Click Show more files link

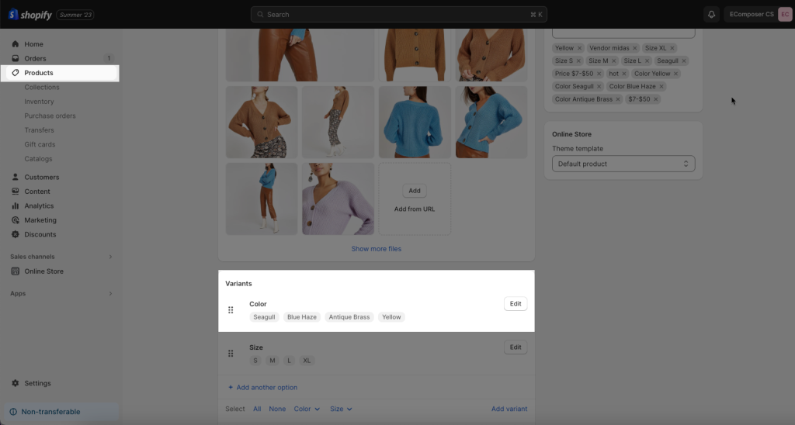click(x=377, y=249)
